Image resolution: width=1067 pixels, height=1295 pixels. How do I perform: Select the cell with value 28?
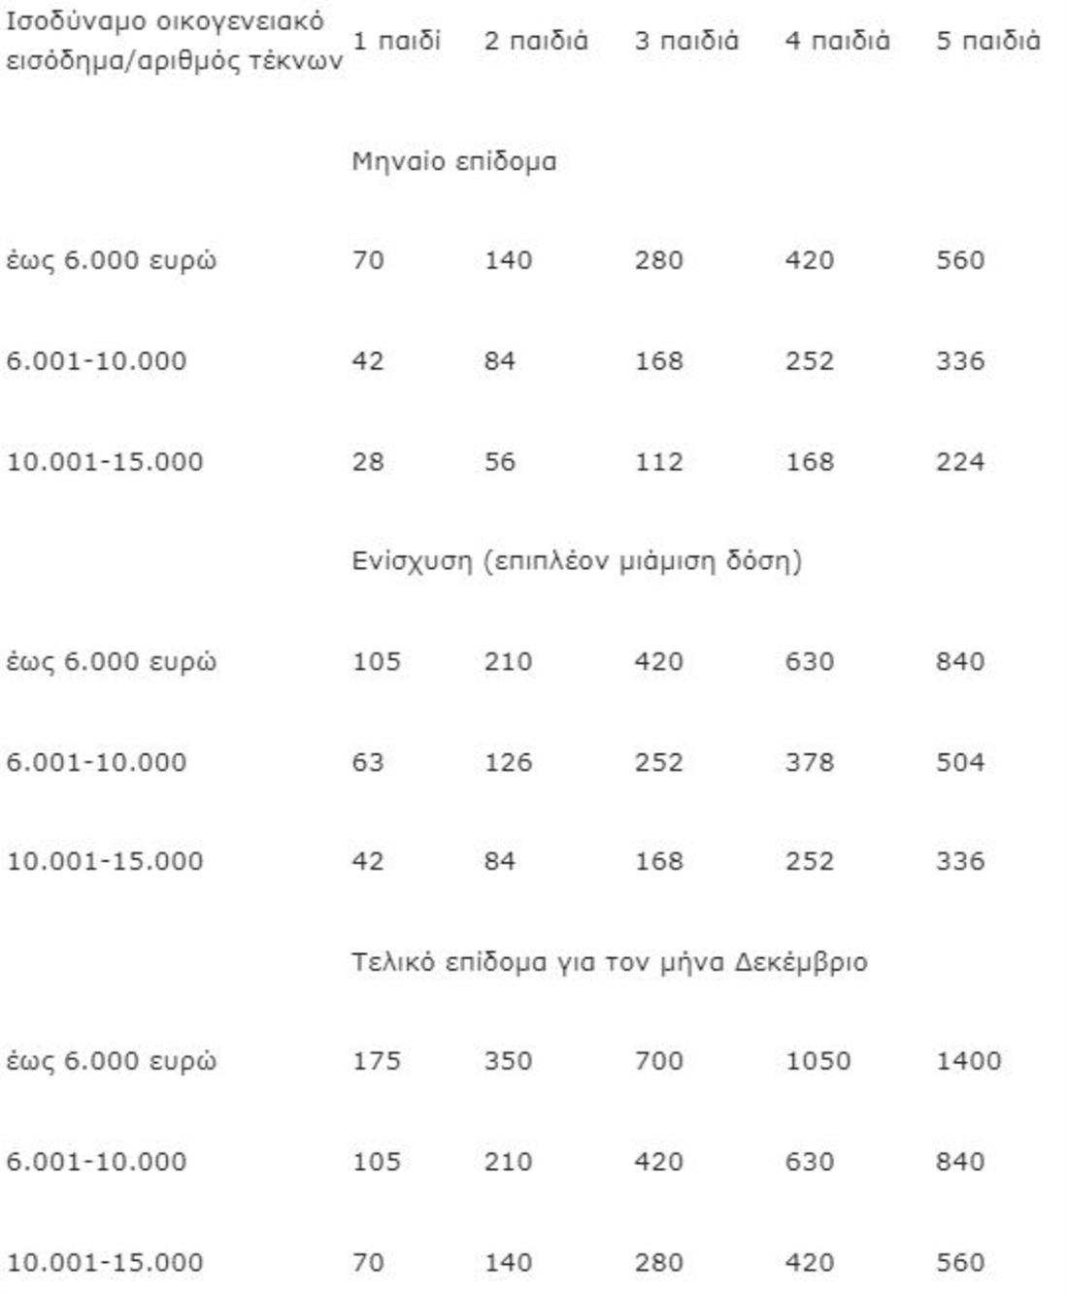pos(368,461)
